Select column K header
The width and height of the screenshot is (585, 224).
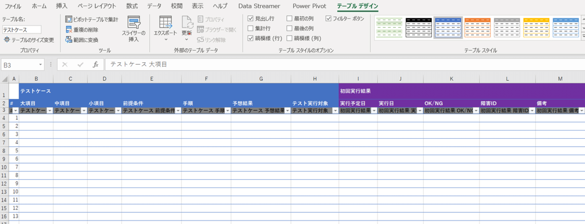451,79
